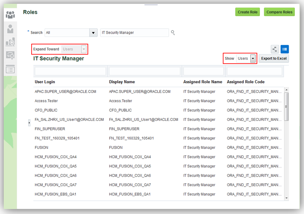
Task: Click Export to Excel button
Action: 274,59
